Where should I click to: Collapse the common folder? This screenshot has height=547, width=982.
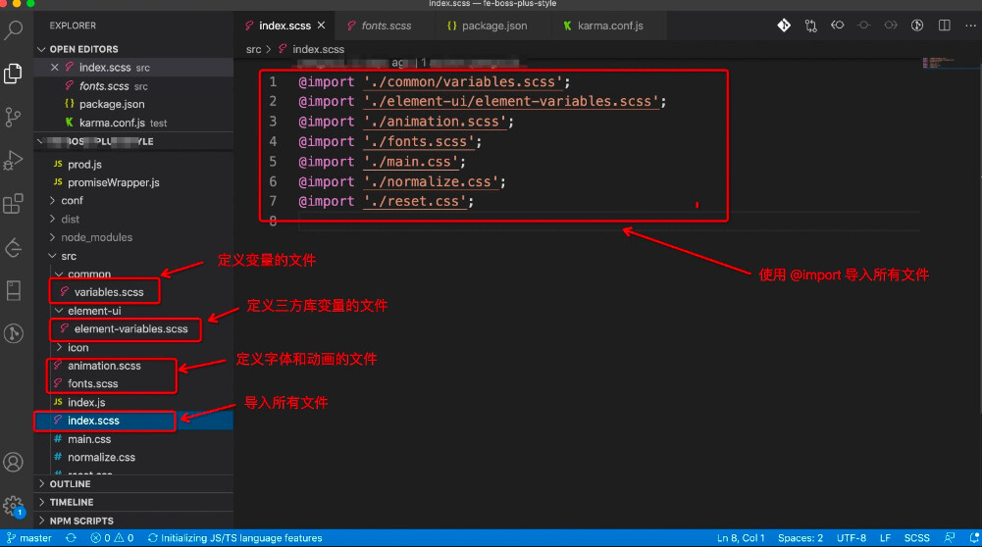tap(89, 274)
